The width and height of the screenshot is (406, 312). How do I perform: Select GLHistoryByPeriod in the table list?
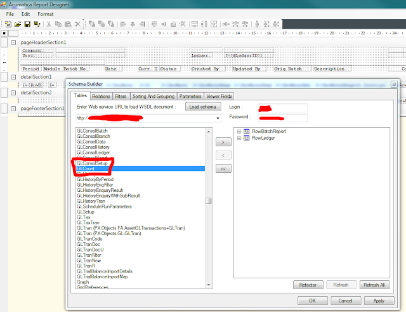coord(95,179)
